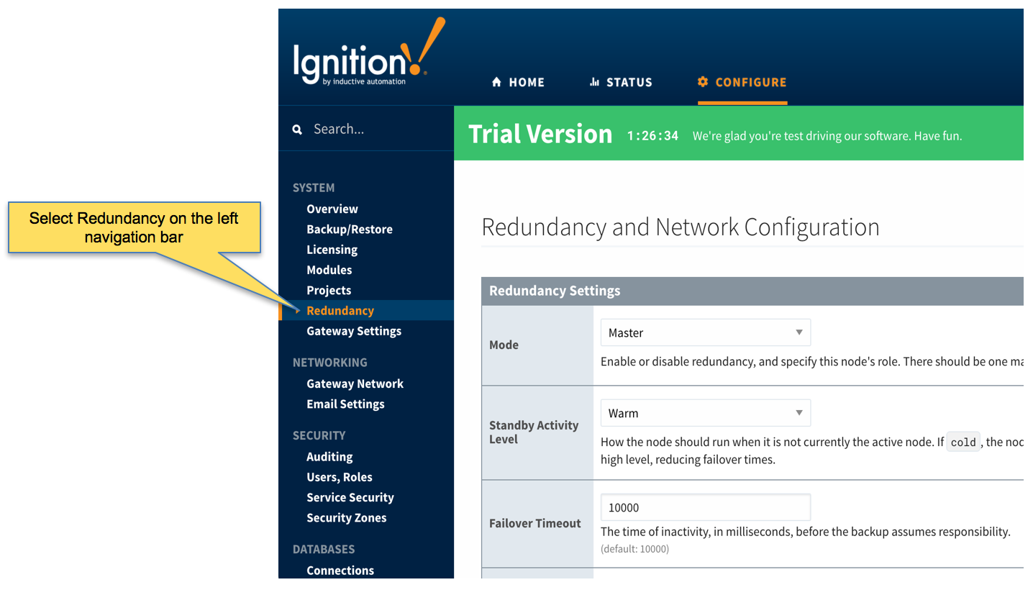Open the STATUS tab
Viewport: 1033px width, 590px height.
point(621,82)
